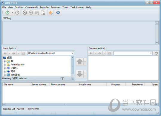
Task: Open local Forward history dropdown
Action: (x=18, y=53)
